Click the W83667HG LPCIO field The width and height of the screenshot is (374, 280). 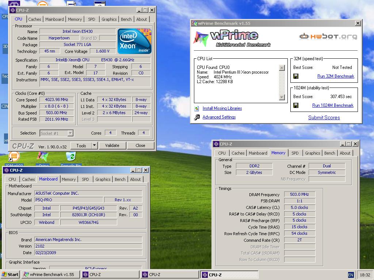pos(88,222)
